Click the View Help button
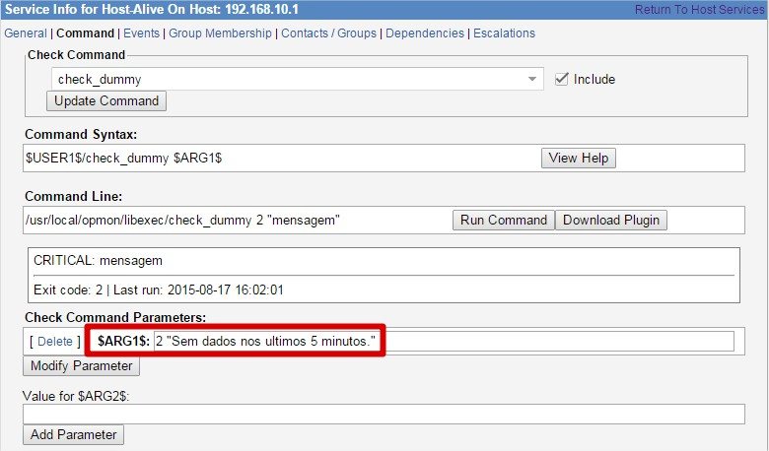The image size is (769, 451). [x=579, y=159]
